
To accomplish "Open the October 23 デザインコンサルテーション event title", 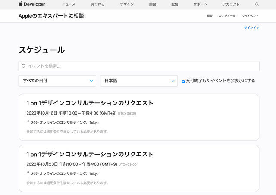I will 90,154.
